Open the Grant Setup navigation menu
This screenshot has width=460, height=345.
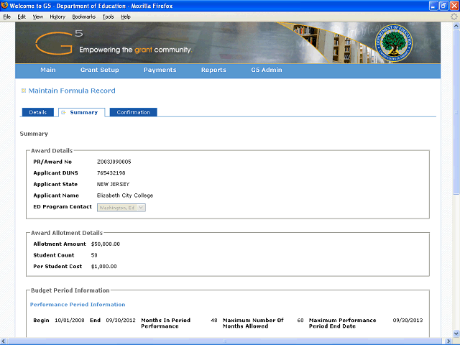coord(100,70)
